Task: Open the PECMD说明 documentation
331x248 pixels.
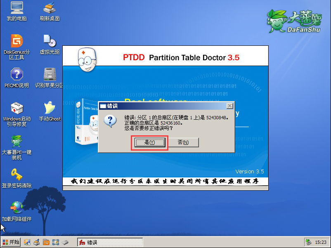Action: pyautogui.click(x=17, y=78)
